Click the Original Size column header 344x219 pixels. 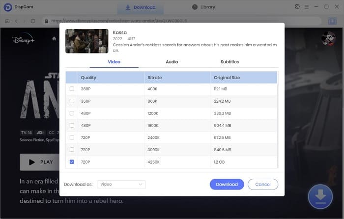click(244, 78)
